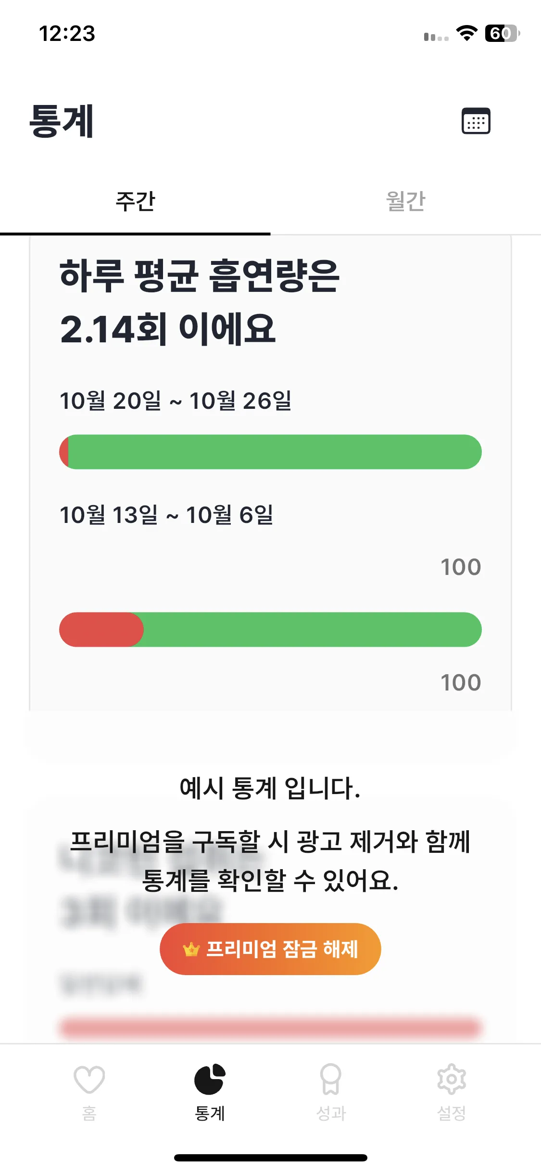Viewport: 541px width, 1173px height.
Task: Tap the 예시 통계 입니다 notice text
Action: 270,788
